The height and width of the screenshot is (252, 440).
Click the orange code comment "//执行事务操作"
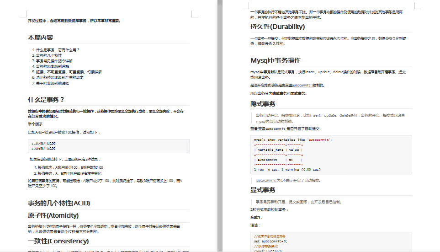pyautogui.click(x=266, y=247)
